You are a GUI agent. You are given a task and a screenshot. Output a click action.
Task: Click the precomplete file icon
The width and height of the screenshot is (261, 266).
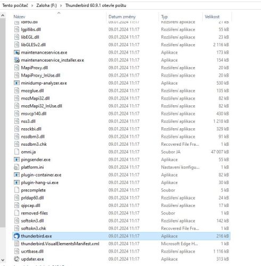coord(17,190)
